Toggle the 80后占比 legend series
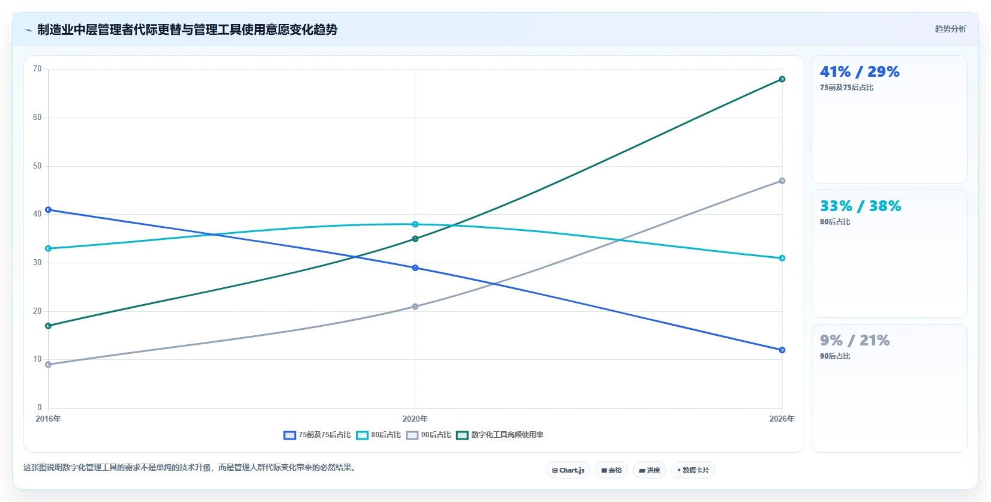This screenshot has width=991, height=502. pyautogui.click(x=378, y=435)
